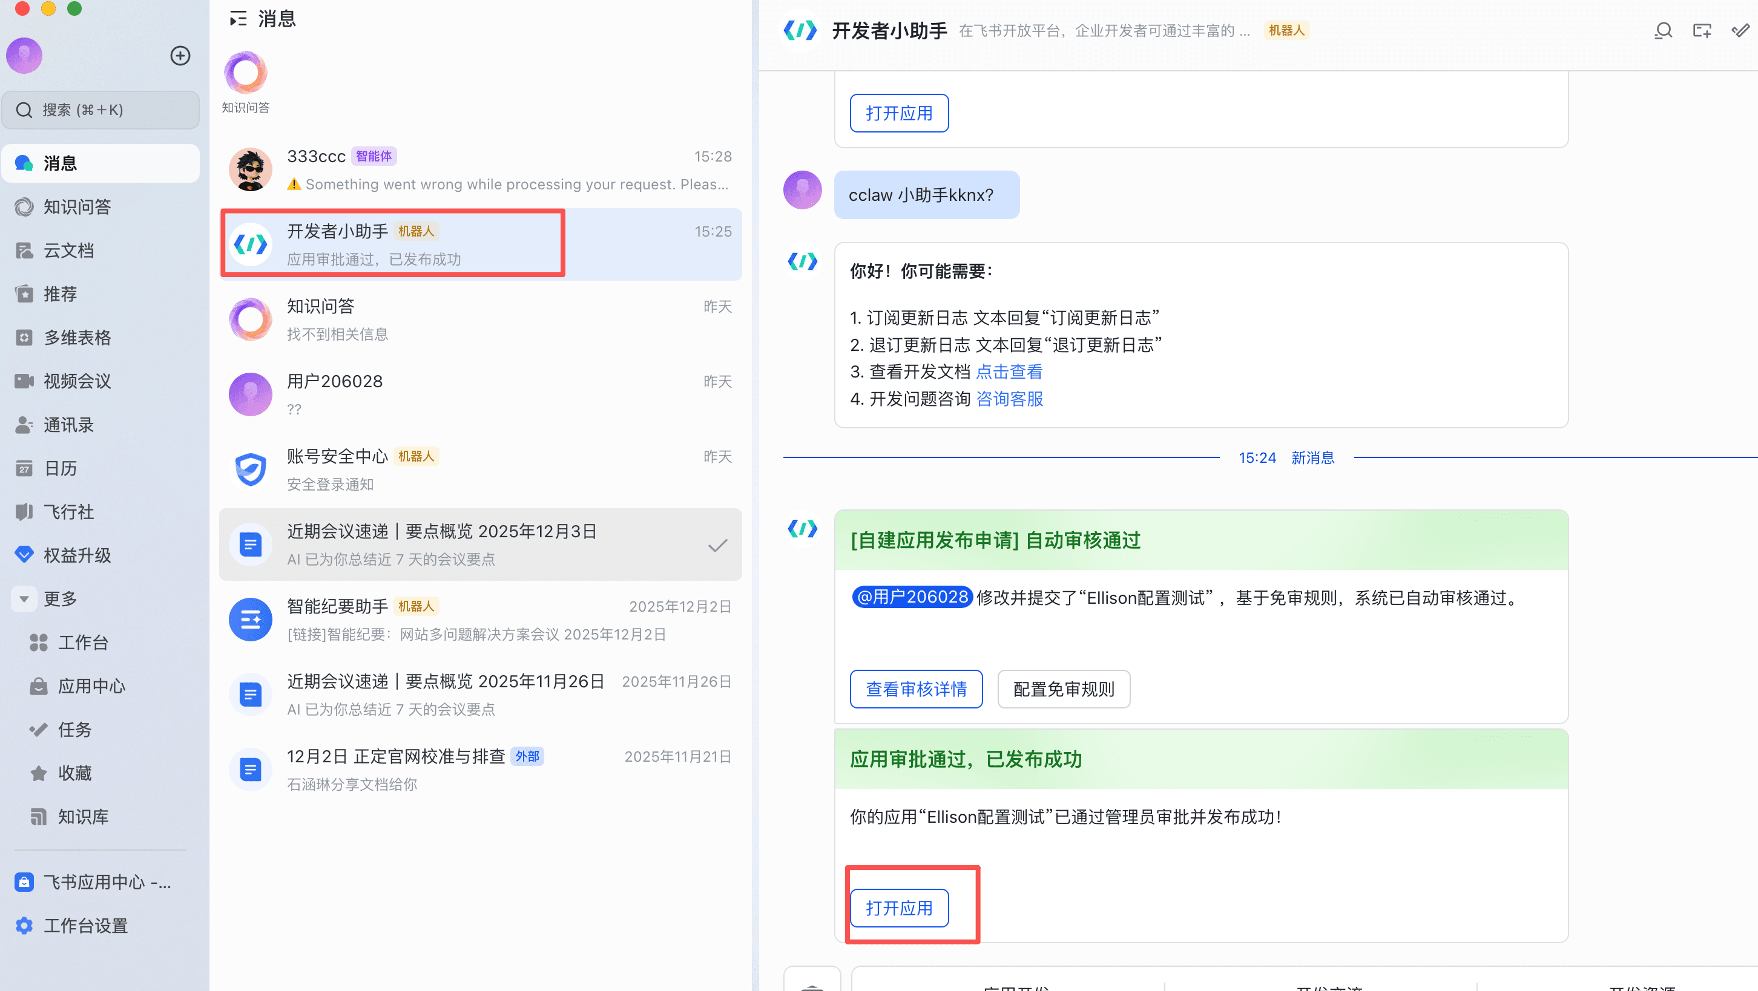This screenshot has width=1758, height=991.
Task: Open 知识问答 in the sidebar
Action: (101, 207)
